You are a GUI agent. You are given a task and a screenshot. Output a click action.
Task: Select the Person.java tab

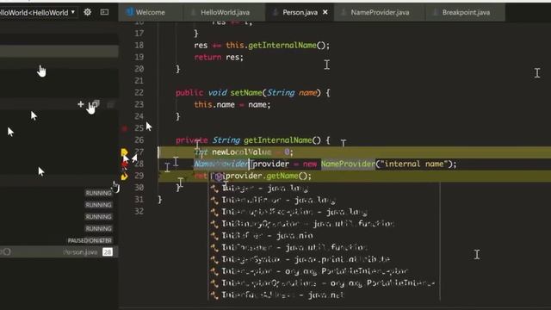coord(300,12)
